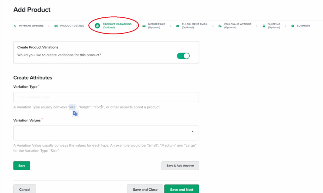
Task: Click the highlighted word "size" in hint
Action: coord(72,107)
